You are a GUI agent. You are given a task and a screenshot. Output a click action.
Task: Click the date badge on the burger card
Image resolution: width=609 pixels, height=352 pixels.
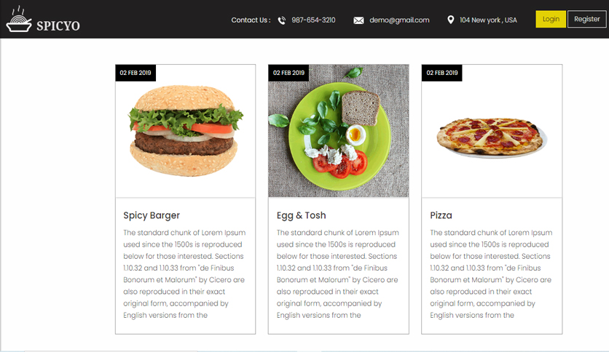135,73
